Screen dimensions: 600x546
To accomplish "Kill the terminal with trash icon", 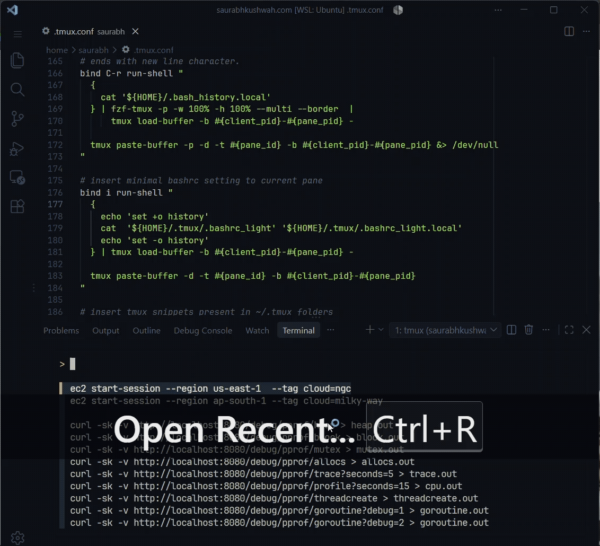I will (528, 330).
